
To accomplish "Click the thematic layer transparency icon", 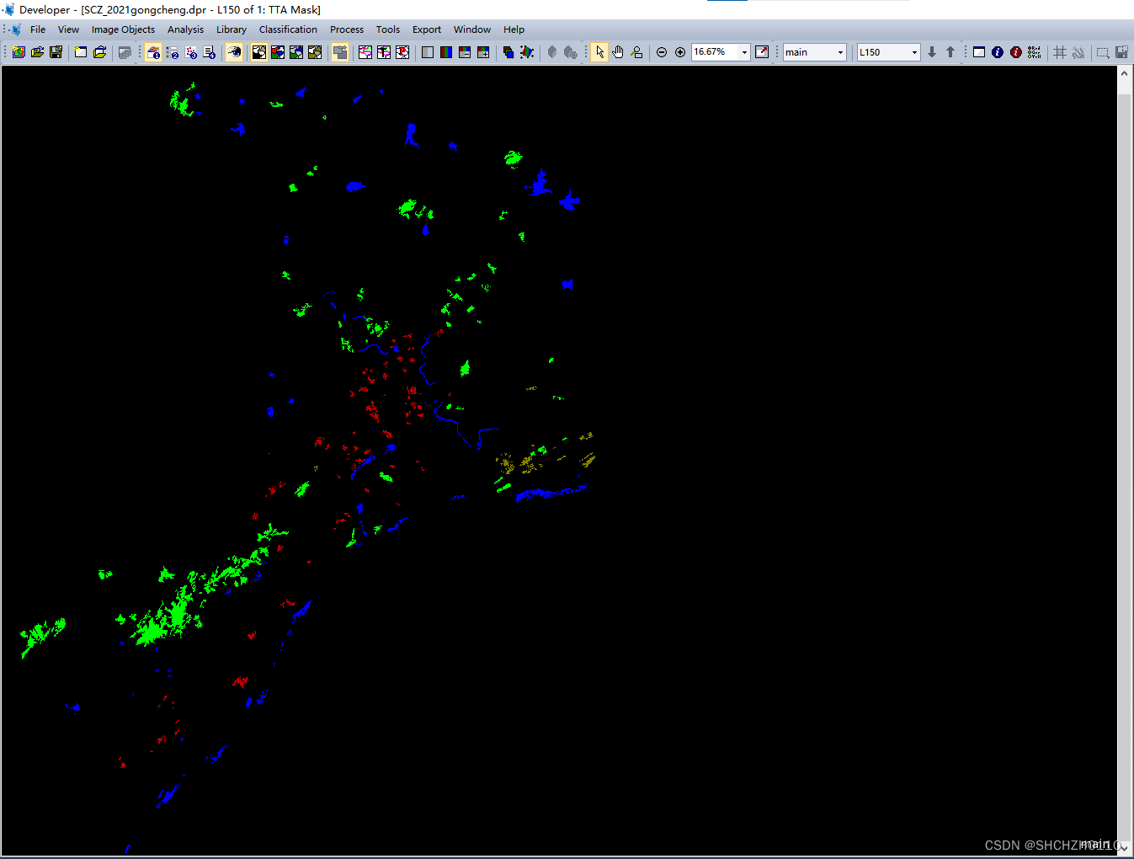I will point(527,52).
